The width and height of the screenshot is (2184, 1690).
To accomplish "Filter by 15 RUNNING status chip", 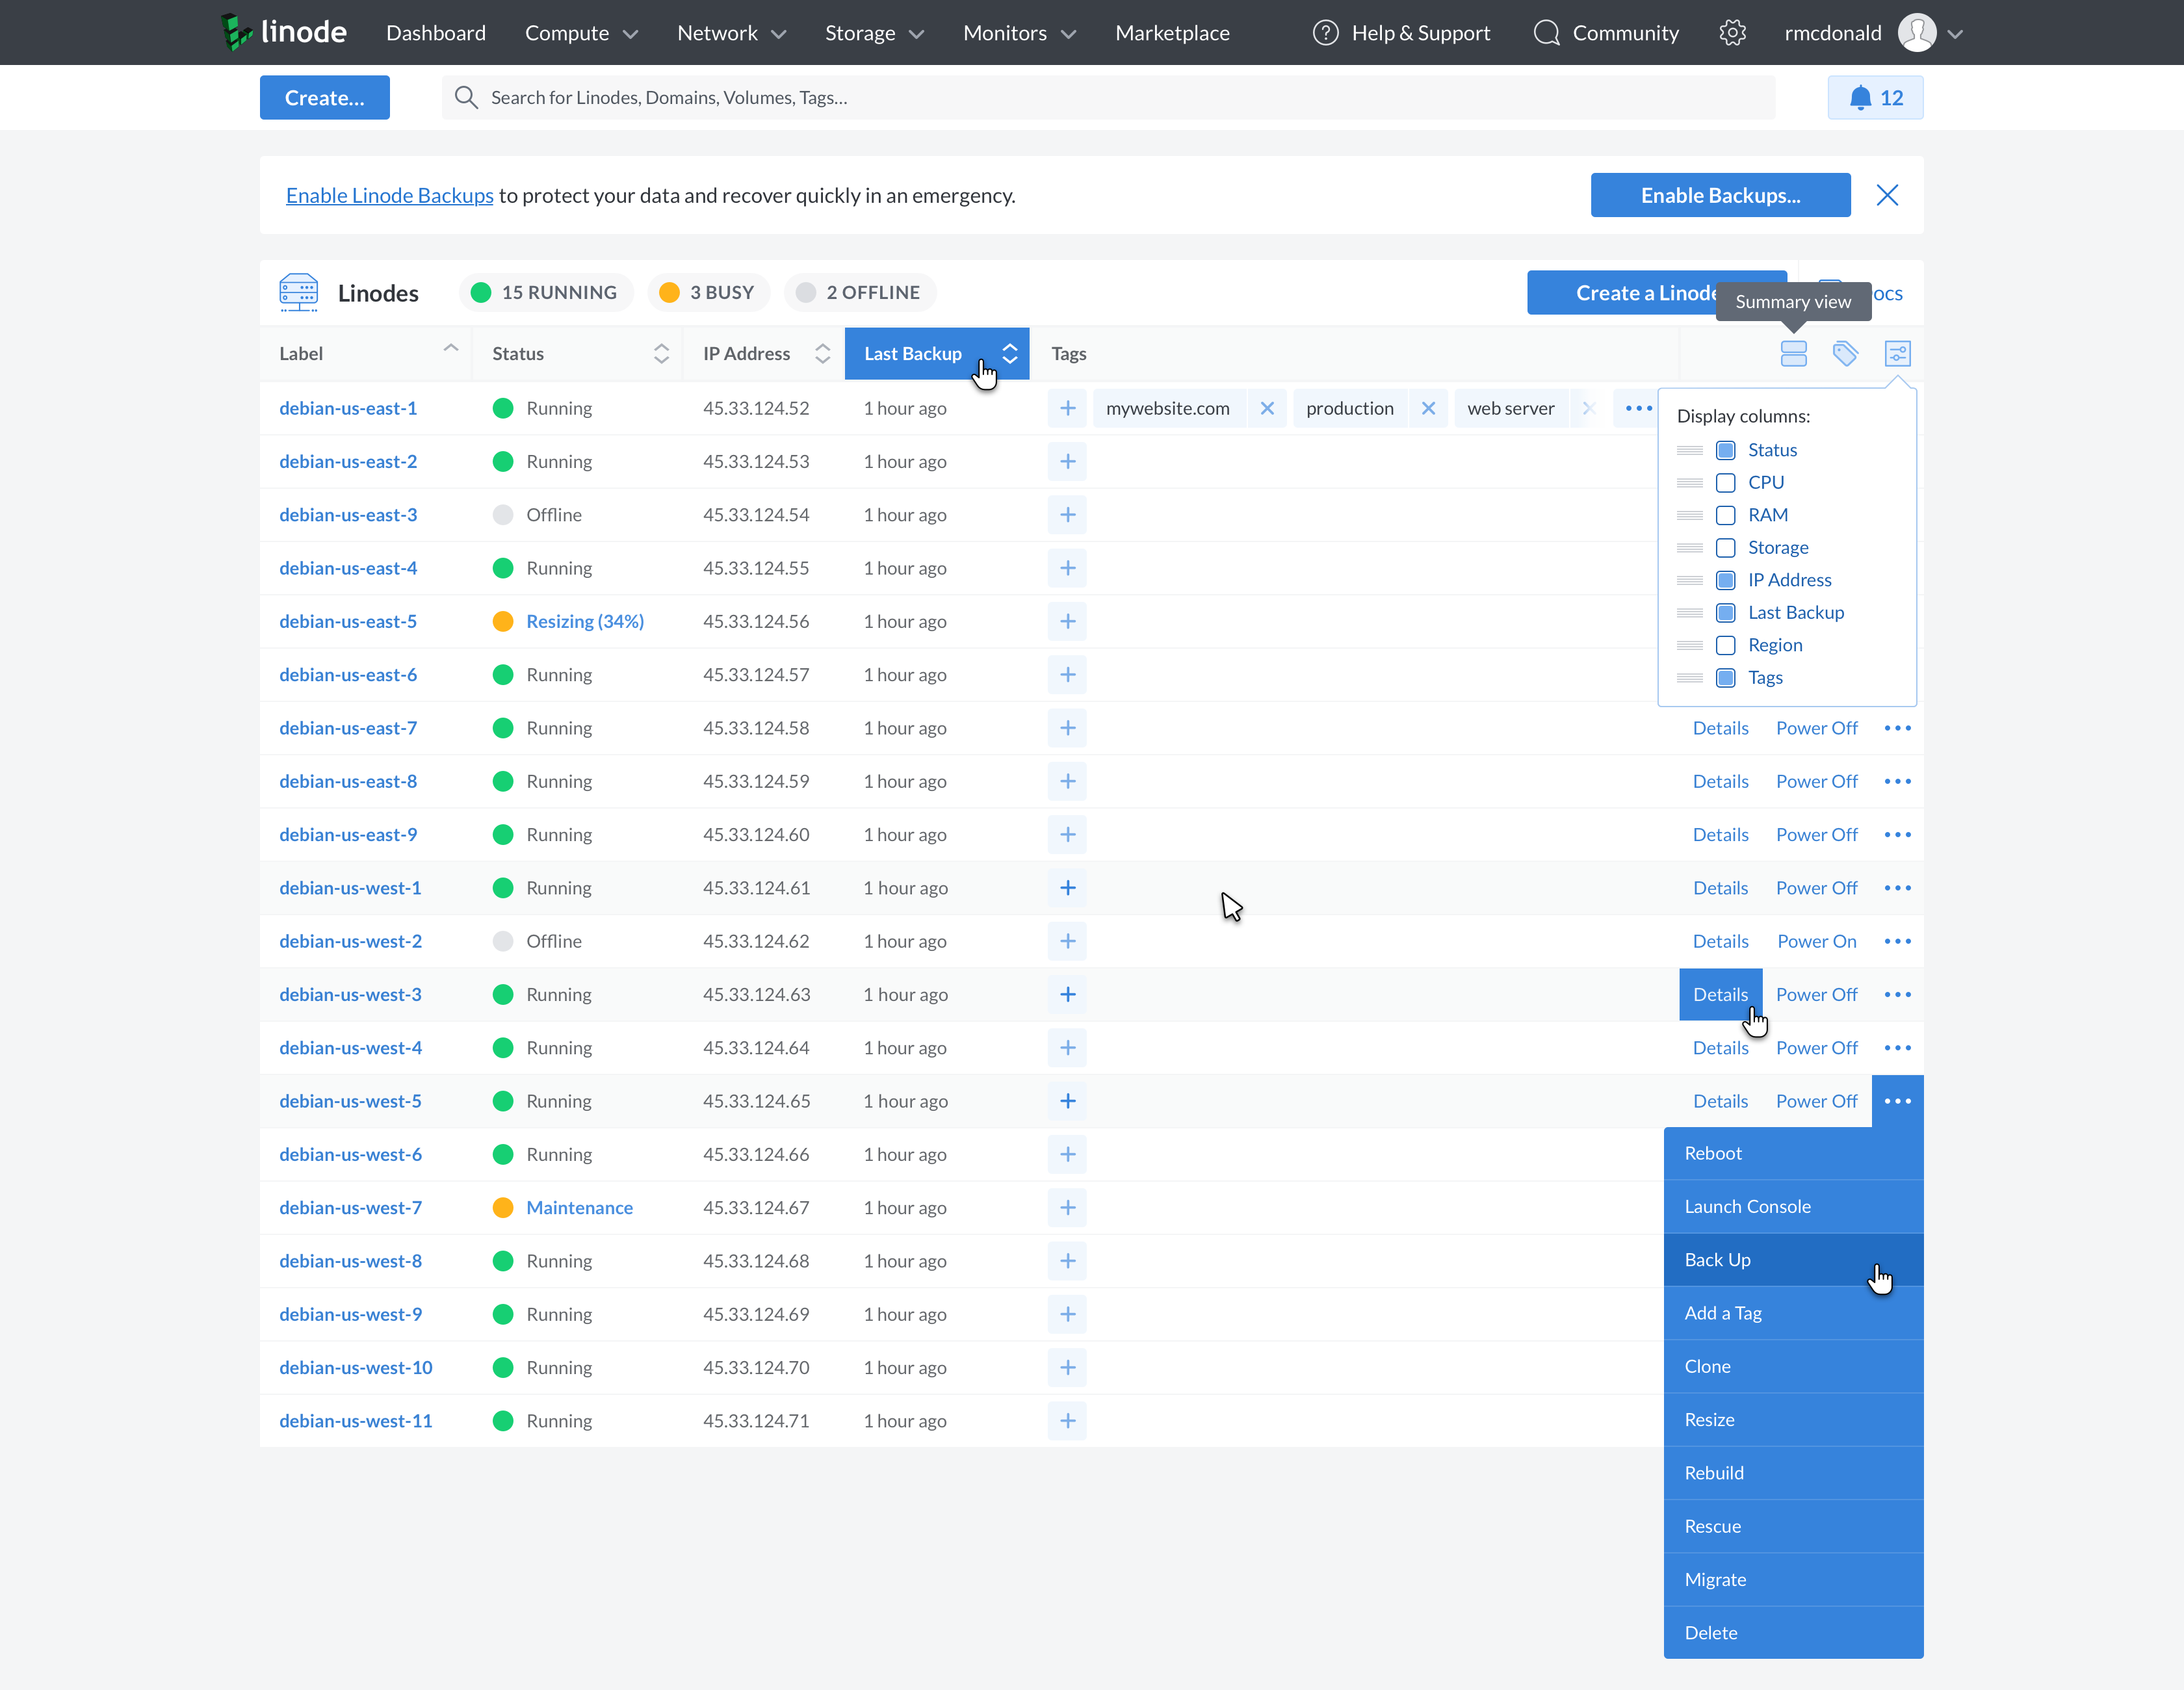I will (x=546, y=292).
